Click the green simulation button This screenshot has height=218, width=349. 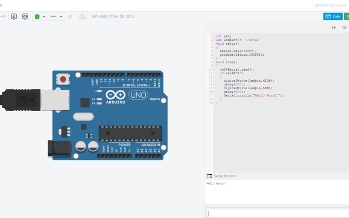[347, 16]
